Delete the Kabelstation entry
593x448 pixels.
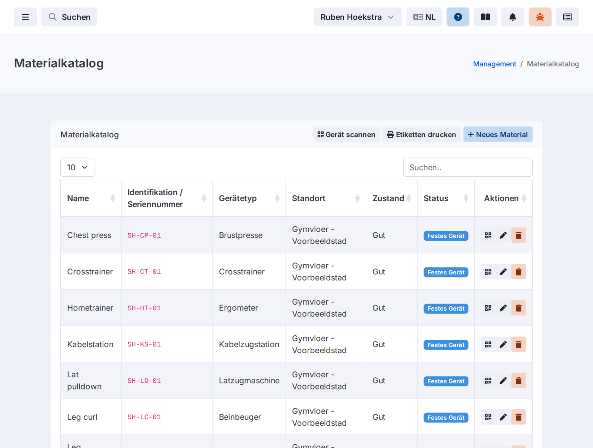519,344
